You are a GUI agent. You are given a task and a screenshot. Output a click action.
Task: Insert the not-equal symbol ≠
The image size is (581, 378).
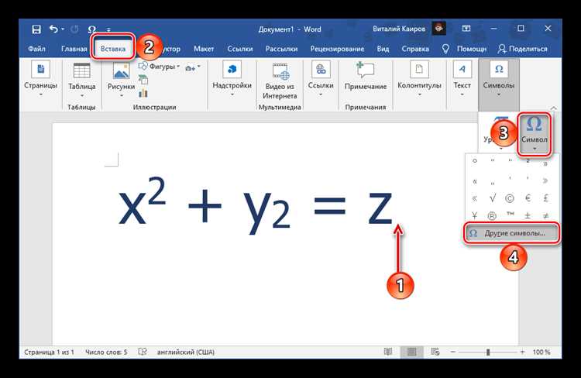click(x=546, y=215)
